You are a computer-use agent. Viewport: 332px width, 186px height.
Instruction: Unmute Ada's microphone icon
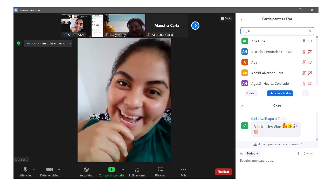304,62
